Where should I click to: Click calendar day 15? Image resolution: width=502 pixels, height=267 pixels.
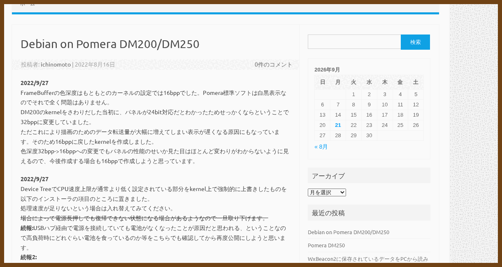(x=353, y=115)
